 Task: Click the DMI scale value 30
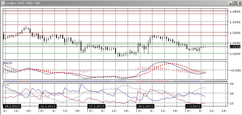(232, 84)
